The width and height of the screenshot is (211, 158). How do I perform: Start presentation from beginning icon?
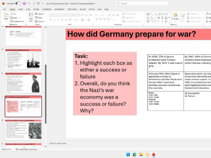coord(38,3)
